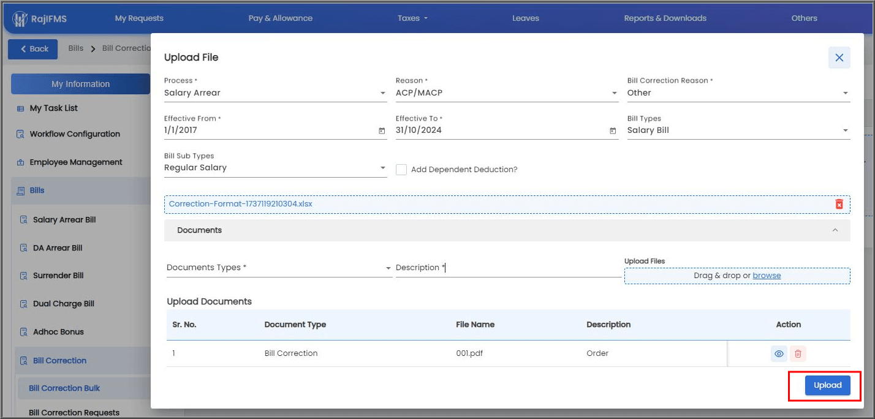Close the Upload File dialog
Viewport: 875px width, 419px height.
click(839, 58)
